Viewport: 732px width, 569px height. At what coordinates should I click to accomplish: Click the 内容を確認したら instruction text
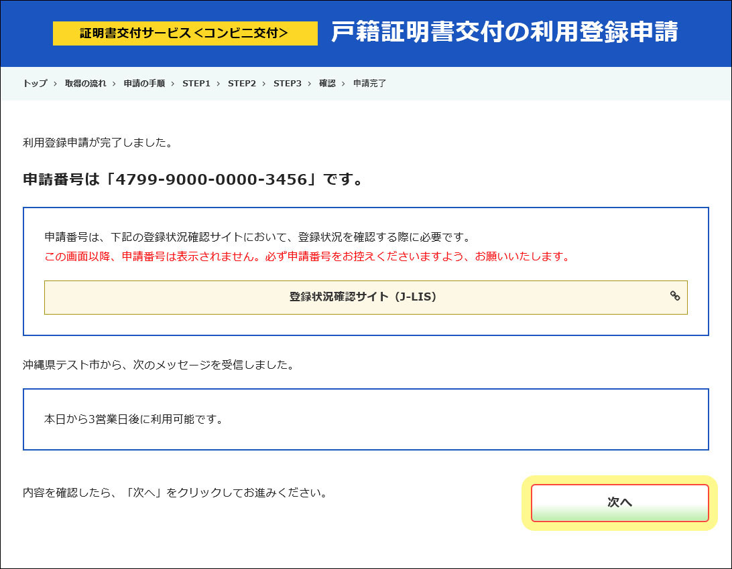[175, 493]
